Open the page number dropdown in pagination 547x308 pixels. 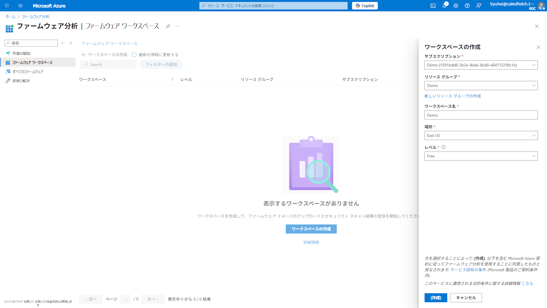coord(125,299)
